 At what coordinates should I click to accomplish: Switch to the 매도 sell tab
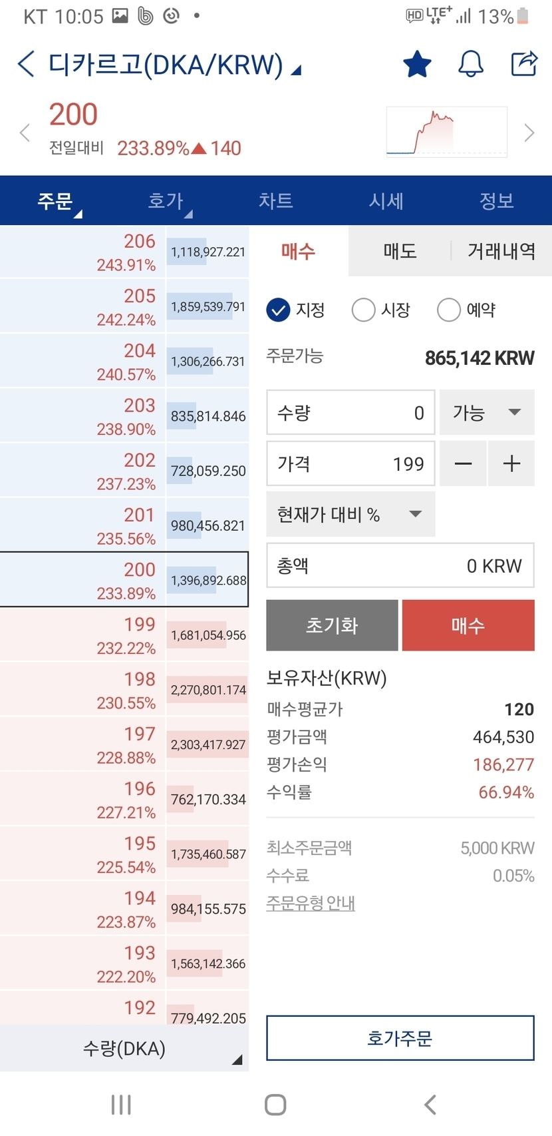(x=400, y=251)
